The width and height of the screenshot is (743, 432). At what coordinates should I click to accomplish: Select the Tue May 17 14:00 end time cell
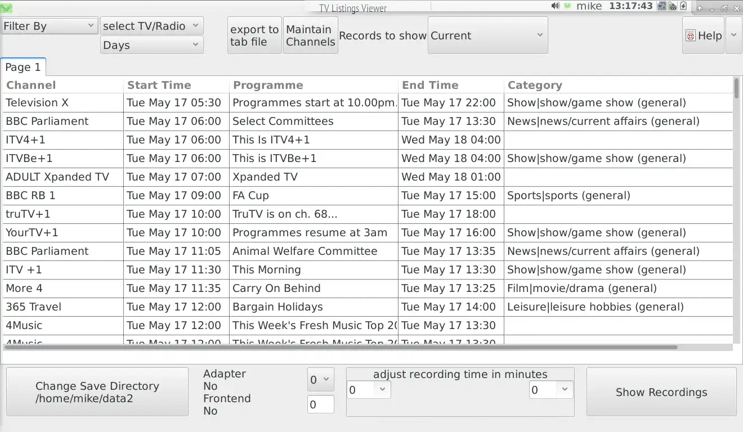[451, 307]
